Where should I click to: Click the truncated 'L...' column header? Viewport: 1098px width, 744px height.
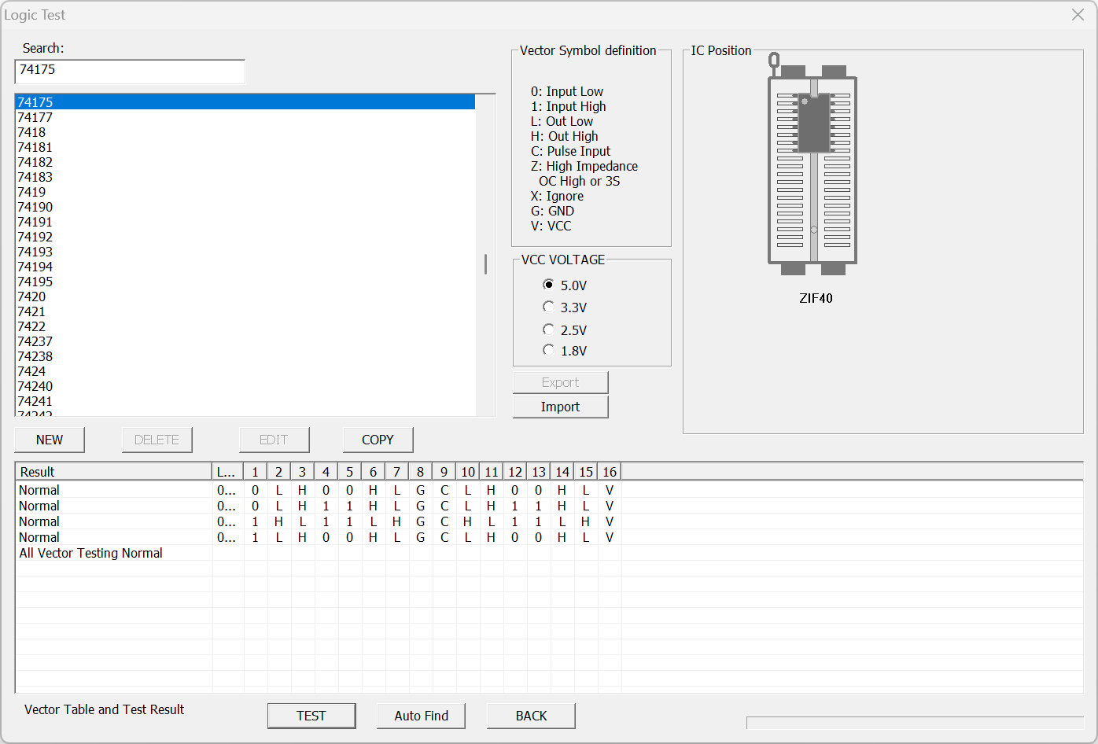228,472
